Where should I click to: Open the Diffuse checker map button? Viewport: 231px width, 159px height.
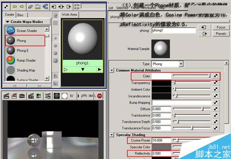[x=216, y=109]
